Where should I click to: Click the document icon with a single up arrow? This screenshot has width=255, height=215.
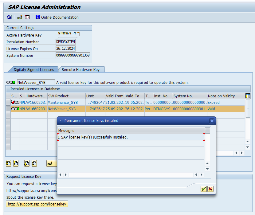16,163
